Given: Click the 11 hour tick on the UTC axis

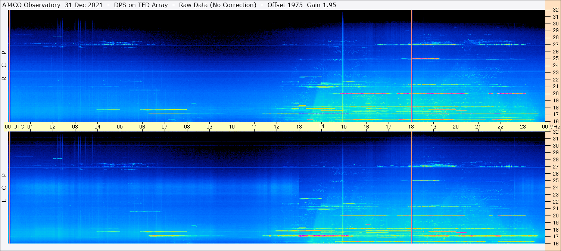Looking at the screenshot, I should coord(254,127).
